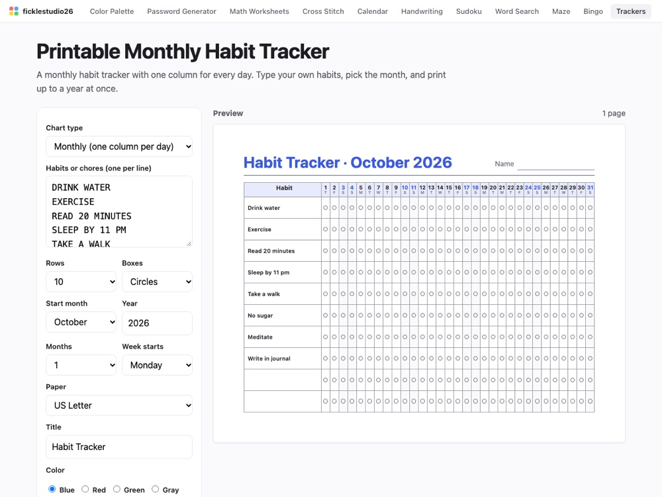Click the Drink water row label
The width and height of the screenshot is (662, 497).
(263, 208)
